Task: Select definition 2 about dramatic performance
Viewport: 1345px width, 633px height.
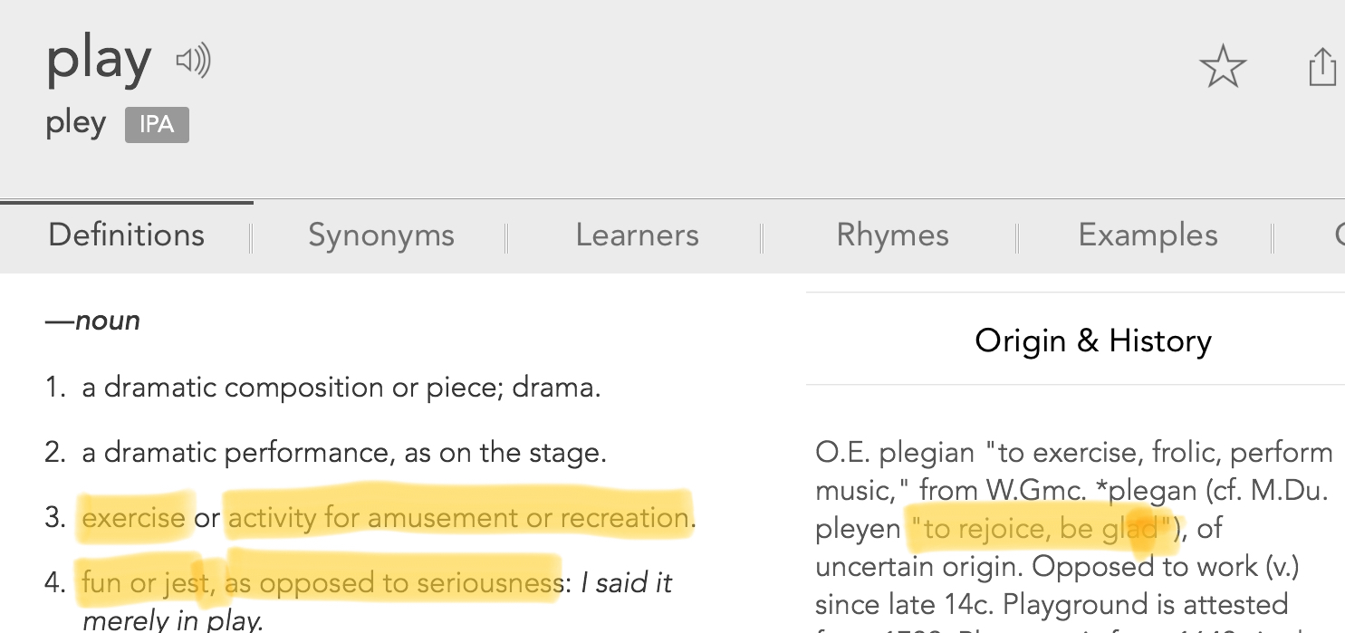Action: tap(343, 452)
